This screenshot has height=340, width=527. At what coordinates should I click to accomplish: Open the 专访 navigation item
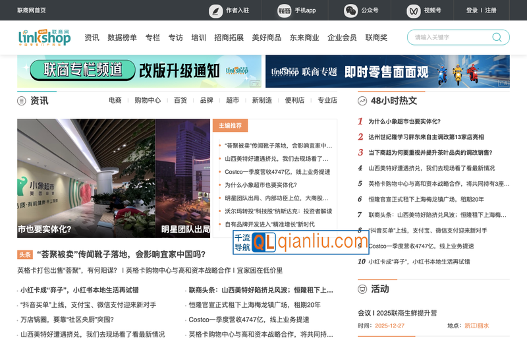click(x=175, y=38)
